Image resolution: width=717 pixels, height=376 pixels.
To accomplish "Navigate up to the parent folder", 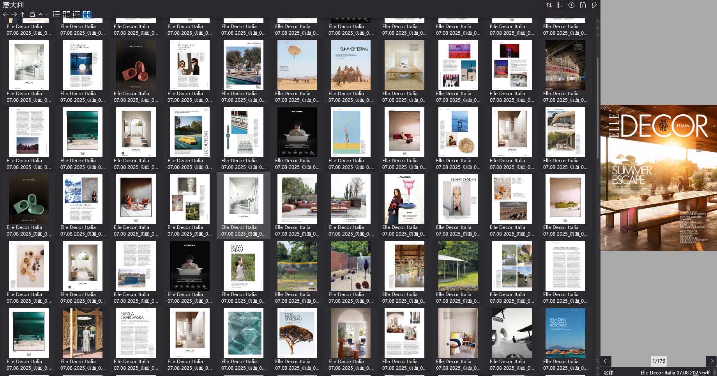I will pyautogui.click(x=23, y=14).
